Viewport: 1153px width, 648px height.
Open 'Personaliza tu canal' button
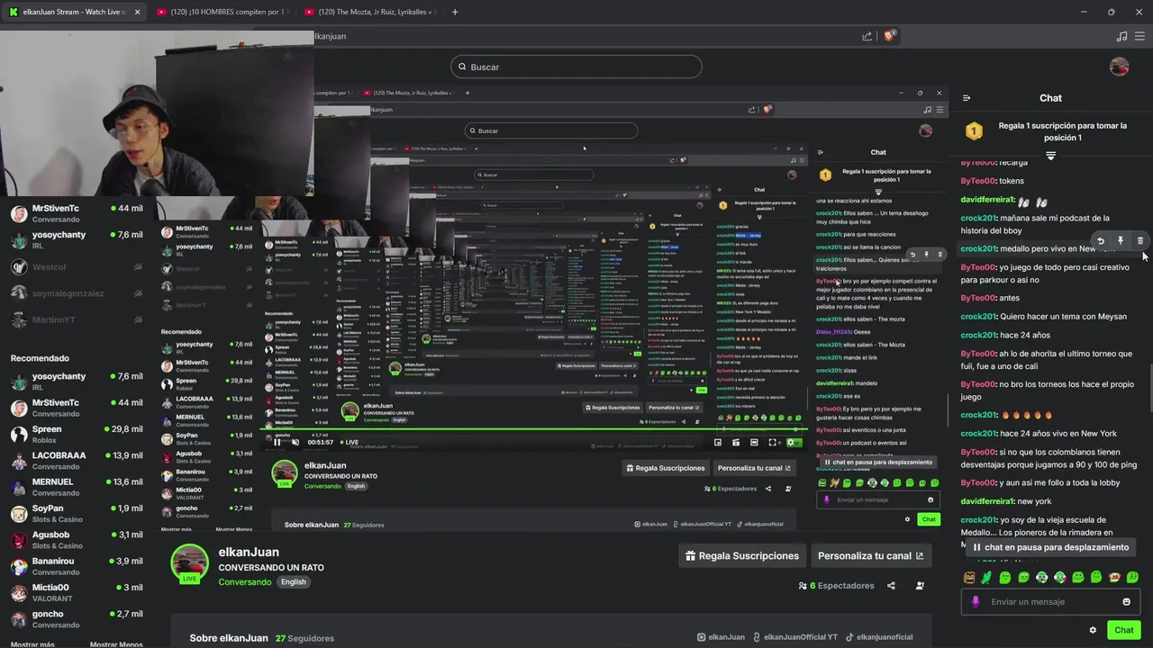point(871,556)
